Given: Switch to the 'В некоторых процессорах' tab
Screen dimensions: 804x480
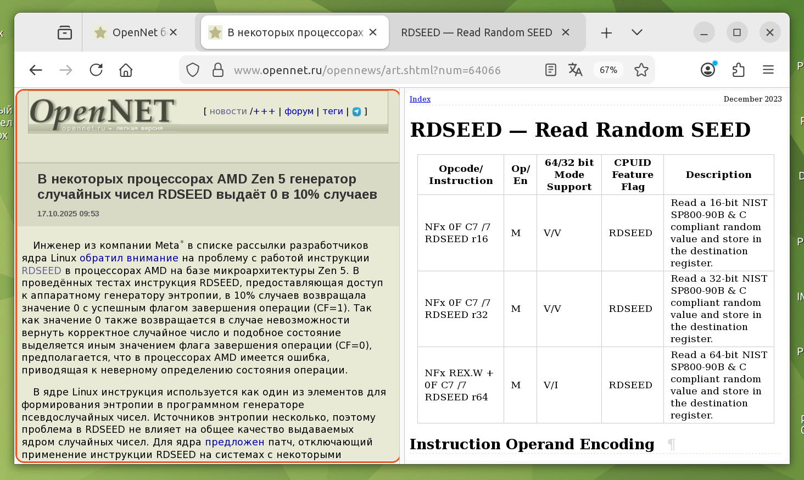Looking at the screenshot, I should [x=295, y=33].
